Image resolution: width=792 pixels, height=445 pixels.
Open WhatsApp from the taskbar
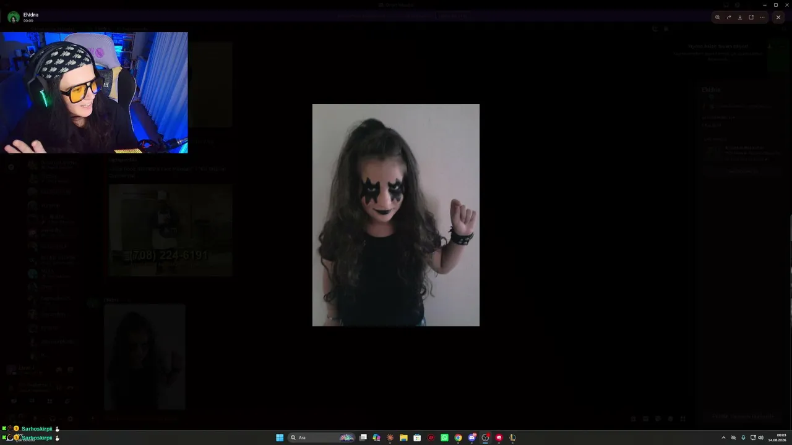(444, 438)
